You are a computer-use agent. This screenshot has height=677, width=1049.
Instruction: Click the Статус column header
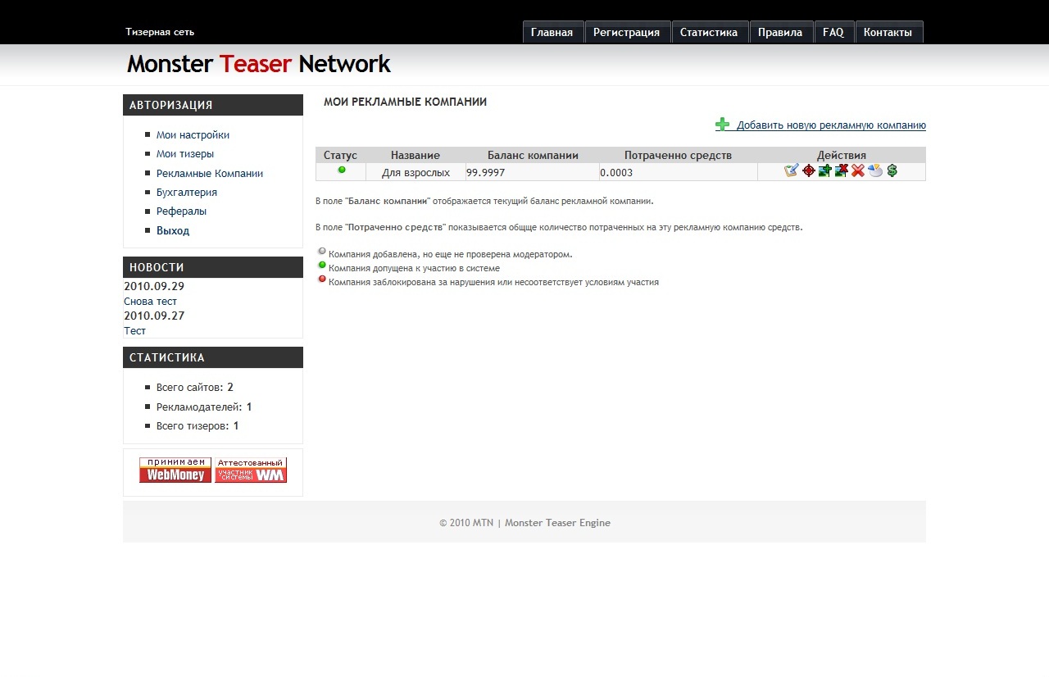(340, 155)
